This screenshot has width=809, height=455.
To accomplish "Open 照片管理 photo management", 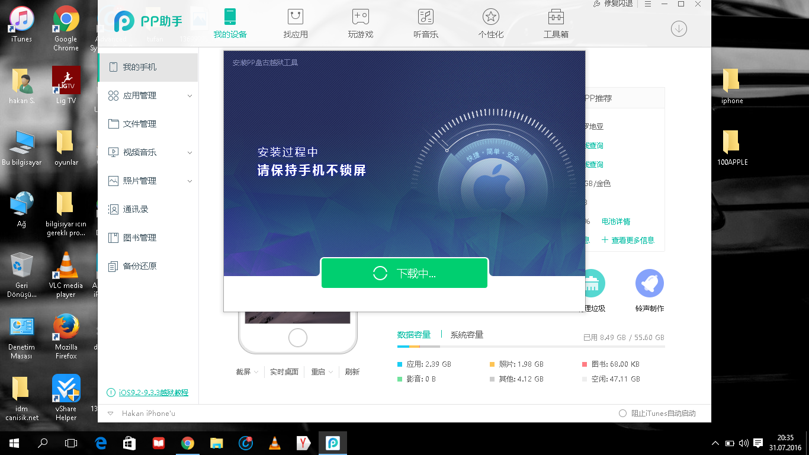I will tap(148, 181).
